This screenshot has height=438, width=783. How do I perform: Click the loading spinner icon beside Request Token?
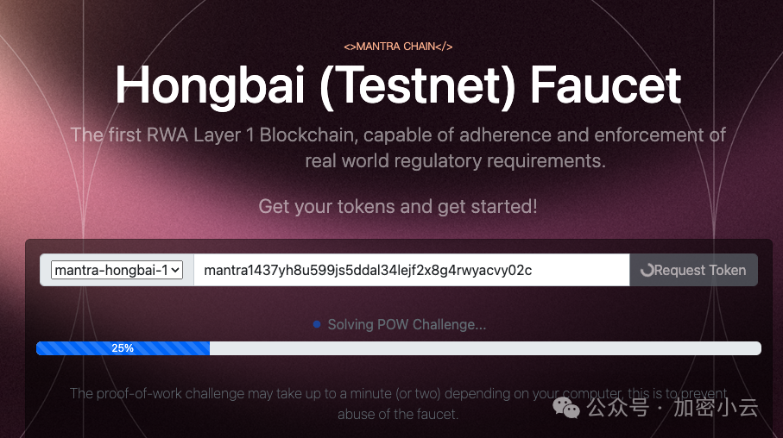[647, 270]
